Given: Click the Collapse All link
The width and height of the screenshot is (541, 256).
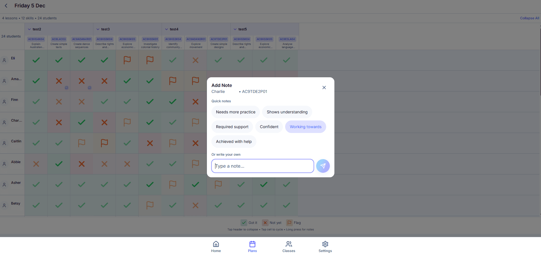Looking at the screenshot, I should pyautogui.click(x=529, y=18).
